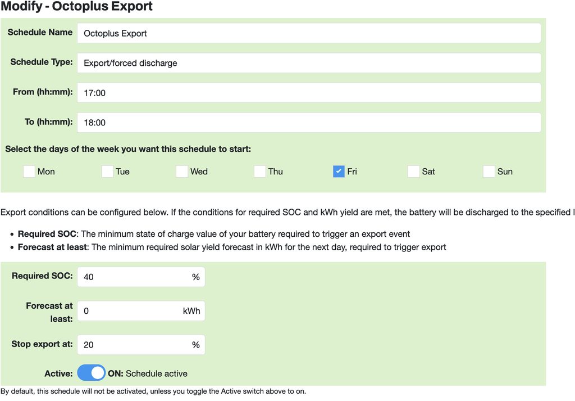Select the Thu checkbox

point(259,172)
